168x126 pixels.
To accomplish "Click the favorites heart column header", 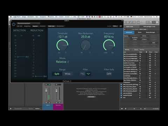I will pos(146,52).
